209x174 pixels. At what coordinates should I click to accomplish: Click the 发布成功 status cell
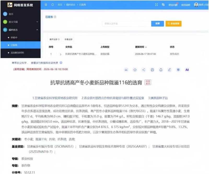(174, 54)
